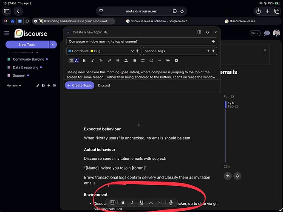Reply using the timeline reply arrow button
Viewport: 283px width, 212px height.
click(228, 176)
